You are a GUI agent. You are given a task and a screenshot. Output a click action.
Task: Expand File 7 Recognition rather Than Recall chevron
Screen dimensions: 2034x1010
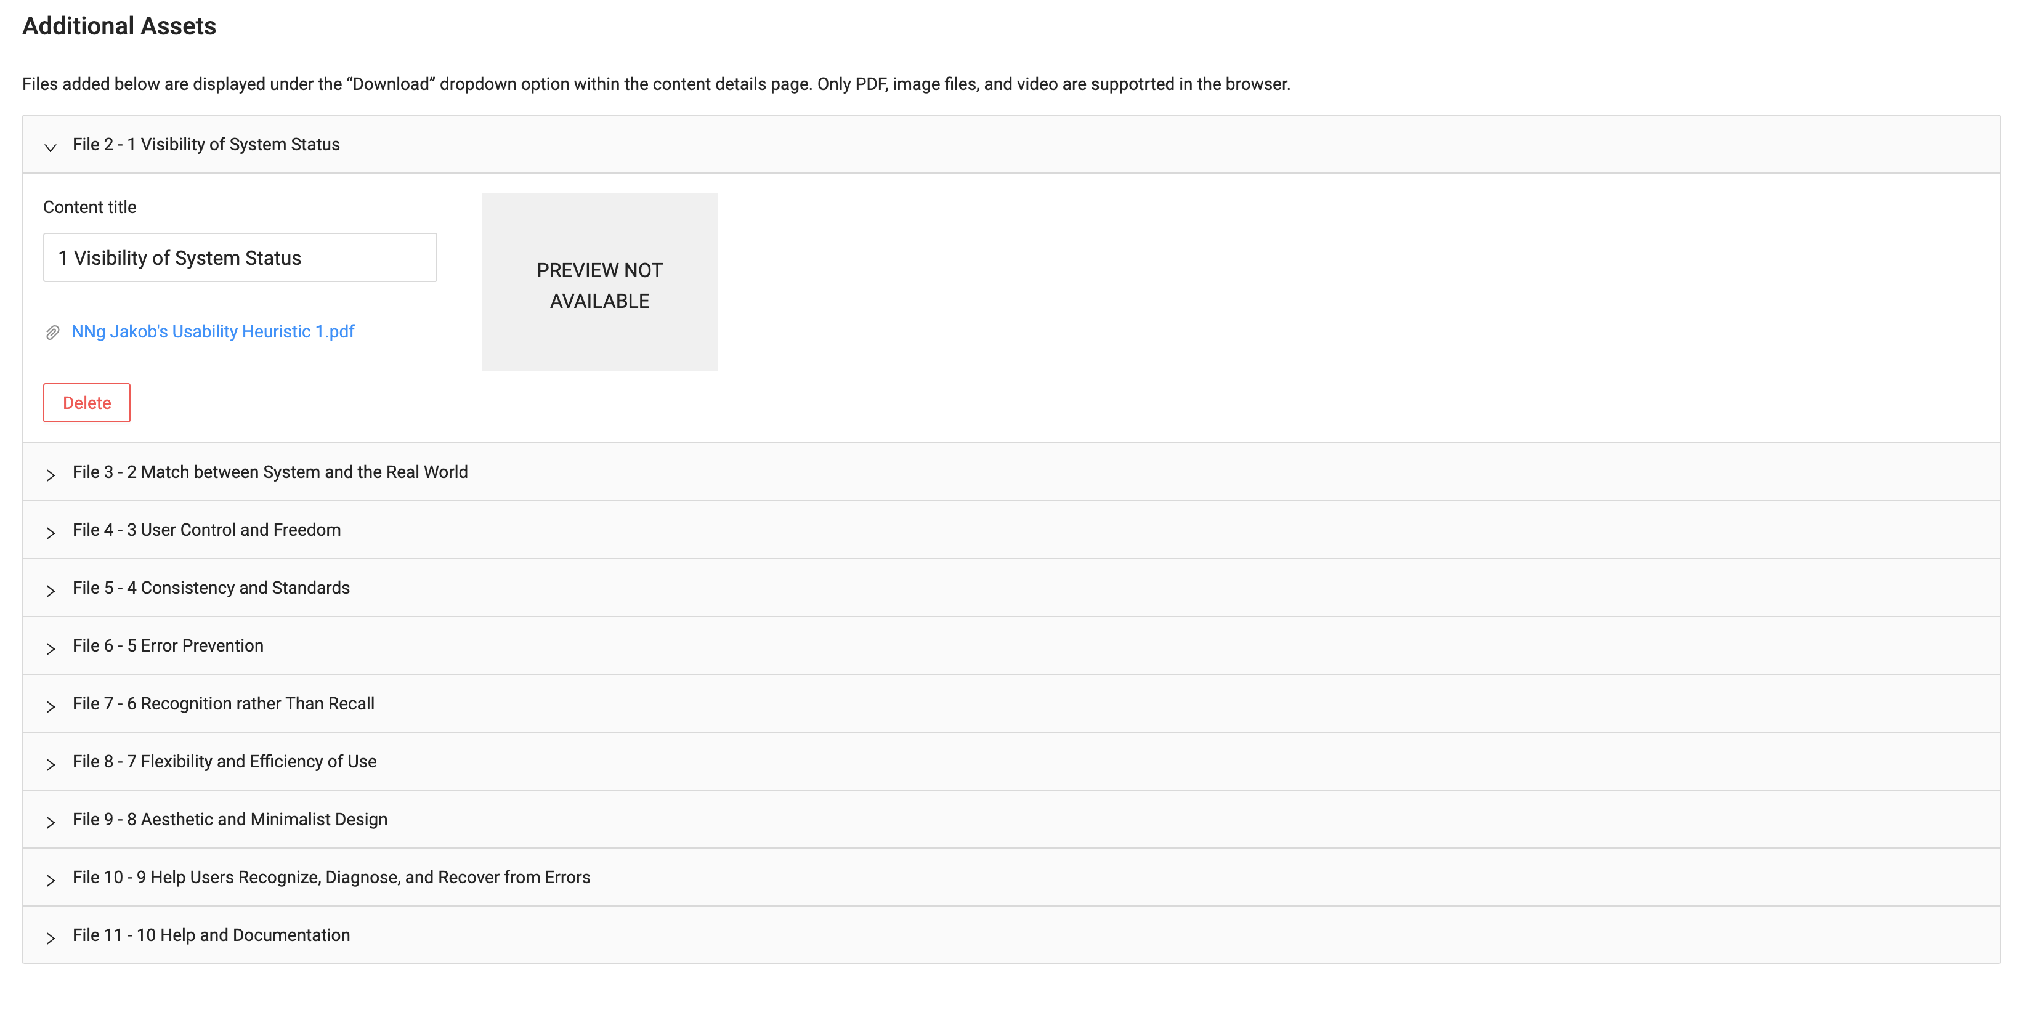point(51,706)
